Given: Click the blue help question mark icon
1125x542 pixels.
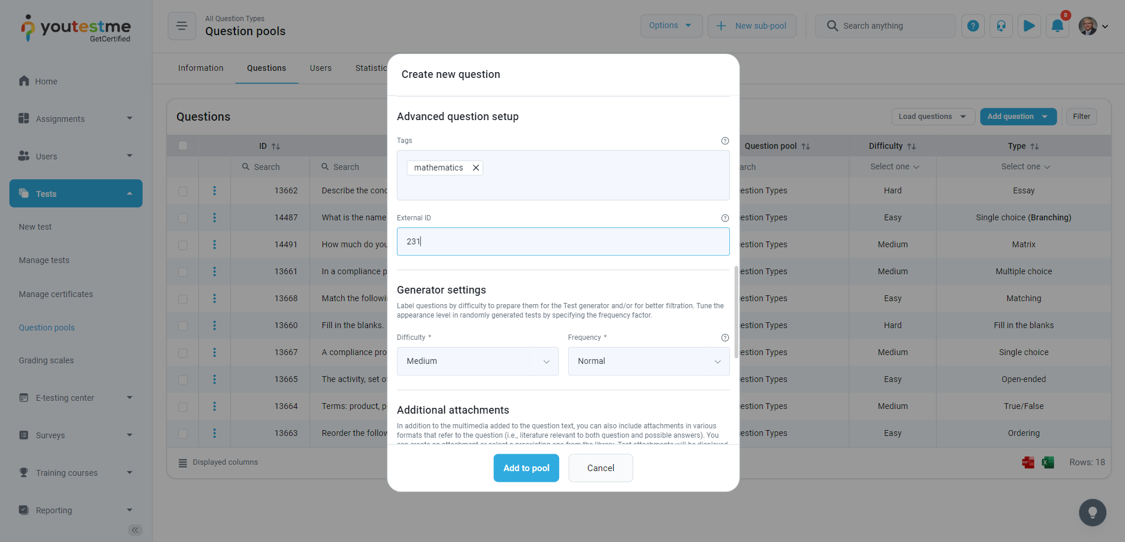Looking at the screenshot, I should (973, 26).
